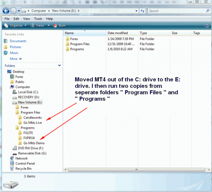
Task: Open Music favorite link
Action: [14, 53]
